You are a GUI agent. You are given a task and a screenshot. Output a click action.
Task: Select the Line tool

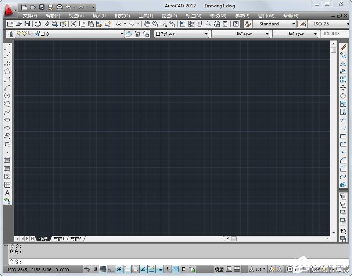(7, 47)
